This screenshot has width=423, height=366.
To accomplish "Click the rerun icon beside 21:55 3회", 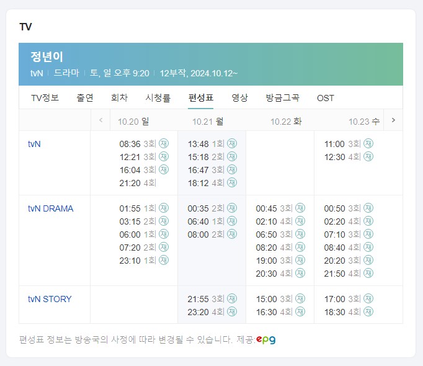I will [232, 298].
